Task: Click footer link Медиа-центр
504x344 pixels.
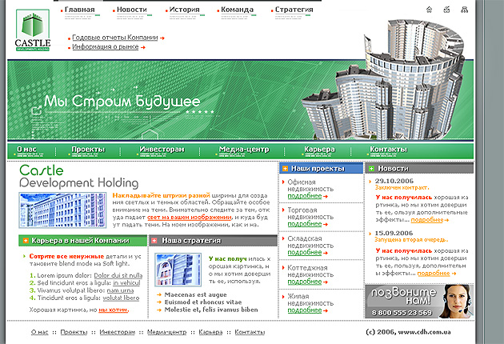Action: tap(167, 332)
